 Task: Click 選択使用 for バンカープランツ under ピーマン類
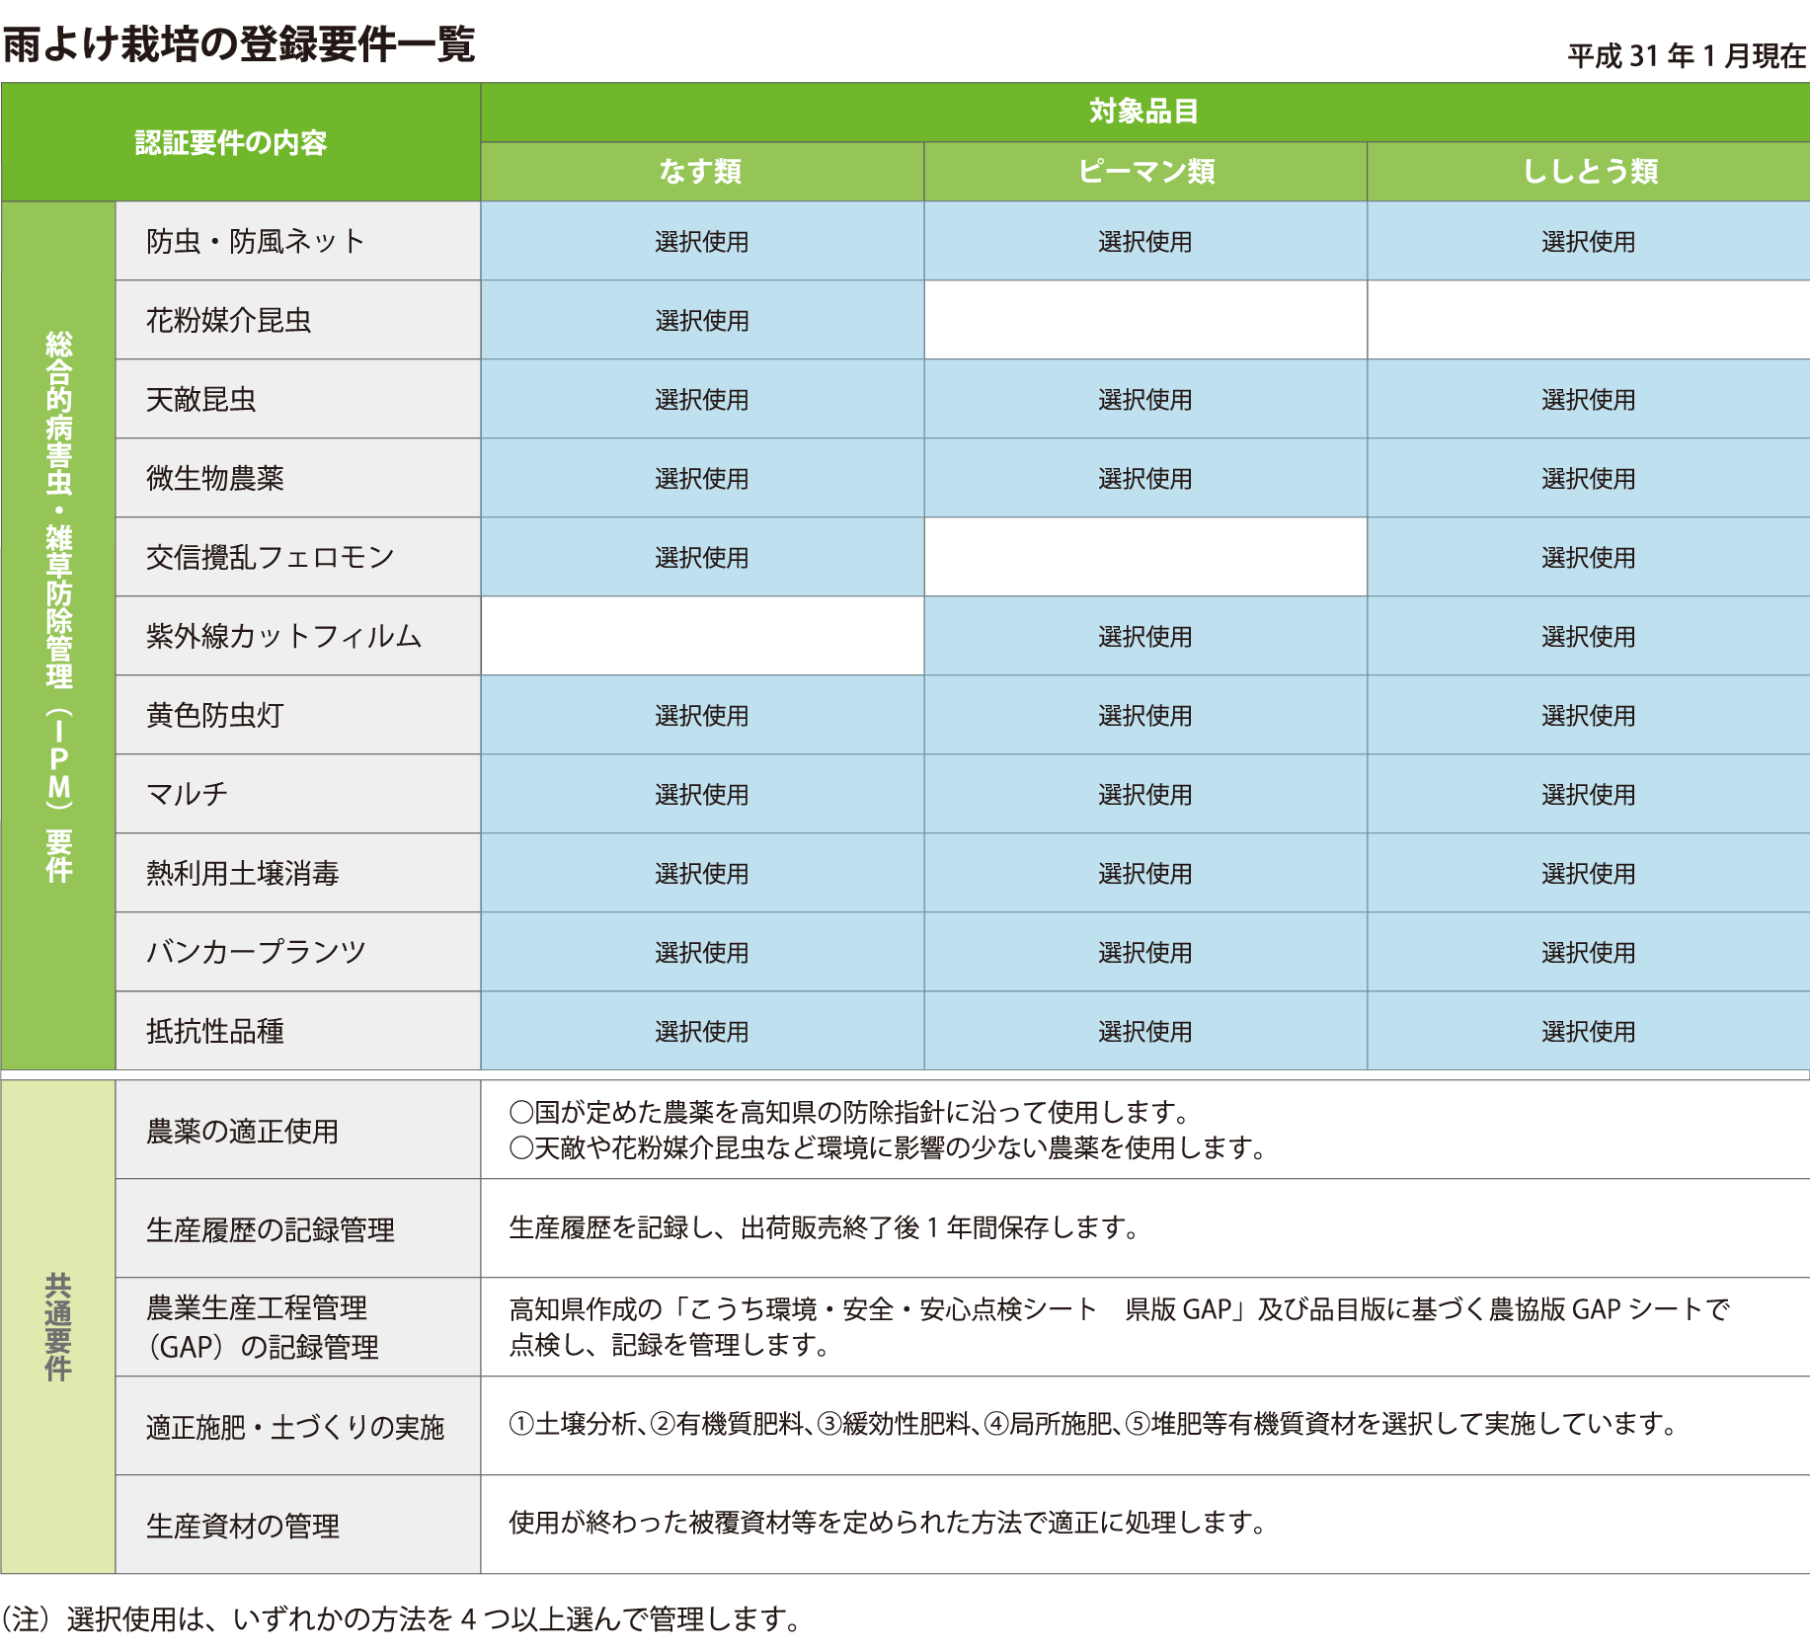pos(1145,953)
